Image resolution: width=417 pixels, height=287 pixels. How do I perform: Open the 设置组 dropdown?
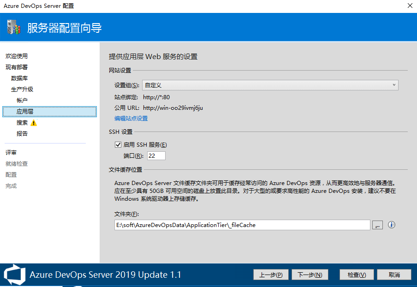(270, 85)
